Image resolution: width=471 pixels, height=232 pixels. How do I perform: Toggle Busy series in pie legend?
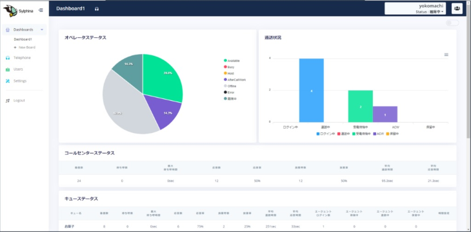click(x=229, y=67)
